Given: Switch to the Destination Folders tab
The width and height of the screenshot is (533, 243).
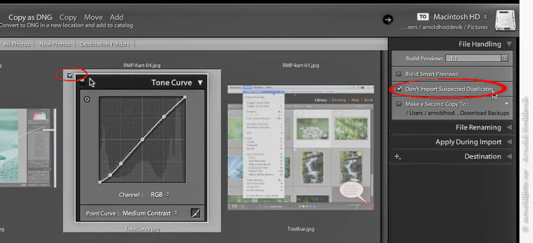Looking at the screenshot, I should [105, 44].
